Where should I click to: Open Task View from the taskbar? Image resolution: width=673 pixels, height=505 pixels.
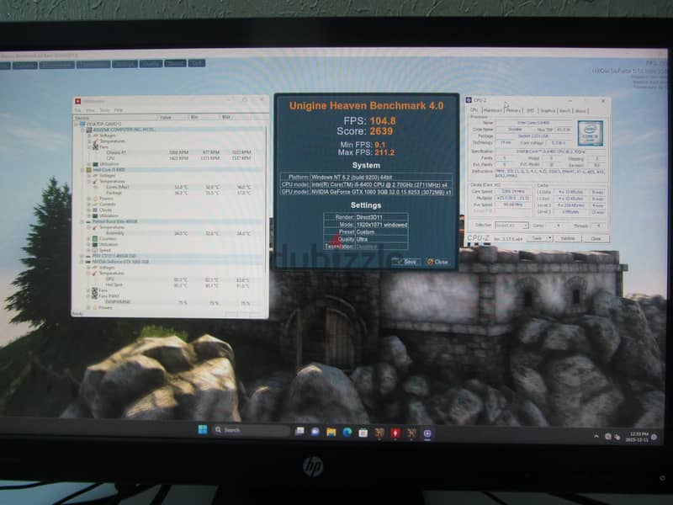(x=299, y=431)
